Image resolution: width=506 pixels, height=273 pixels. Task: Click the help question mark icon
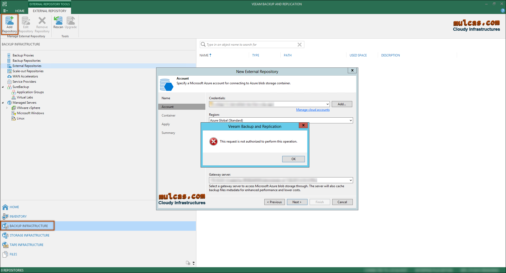pos(503,11)
